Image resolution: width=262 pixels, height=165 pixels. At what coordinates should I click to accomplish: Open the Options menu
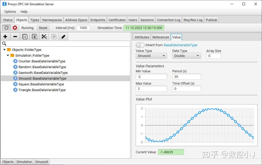(x=10, y=11)
